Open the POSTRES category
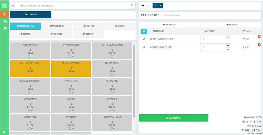 click(88, 34)
